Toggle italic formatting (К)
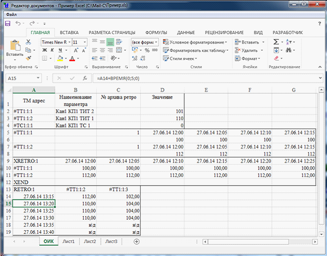327x256 pixels. 52,50
